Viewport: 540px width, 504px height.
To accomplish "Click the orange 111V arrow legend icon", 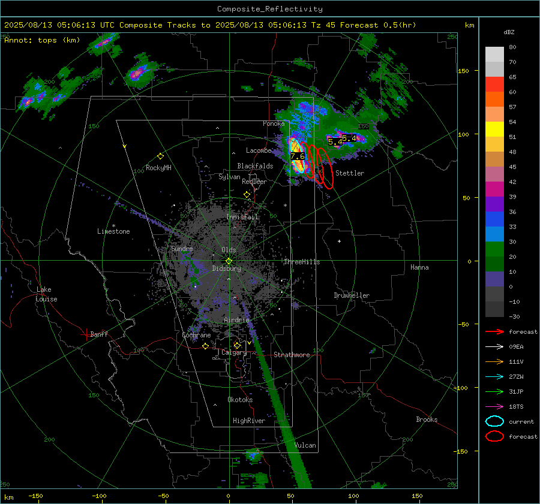I will [494, 361].
